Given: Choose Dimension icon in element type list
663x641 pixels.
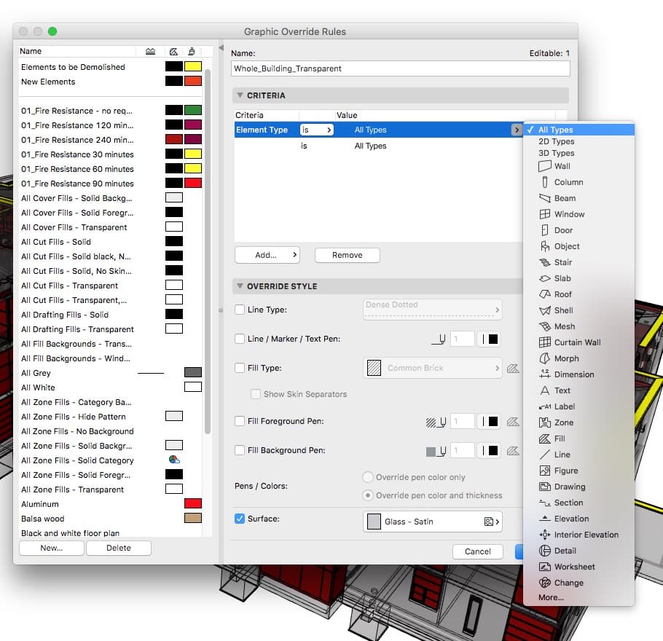Looking at the screenshot, I should [x=545, y=374].
